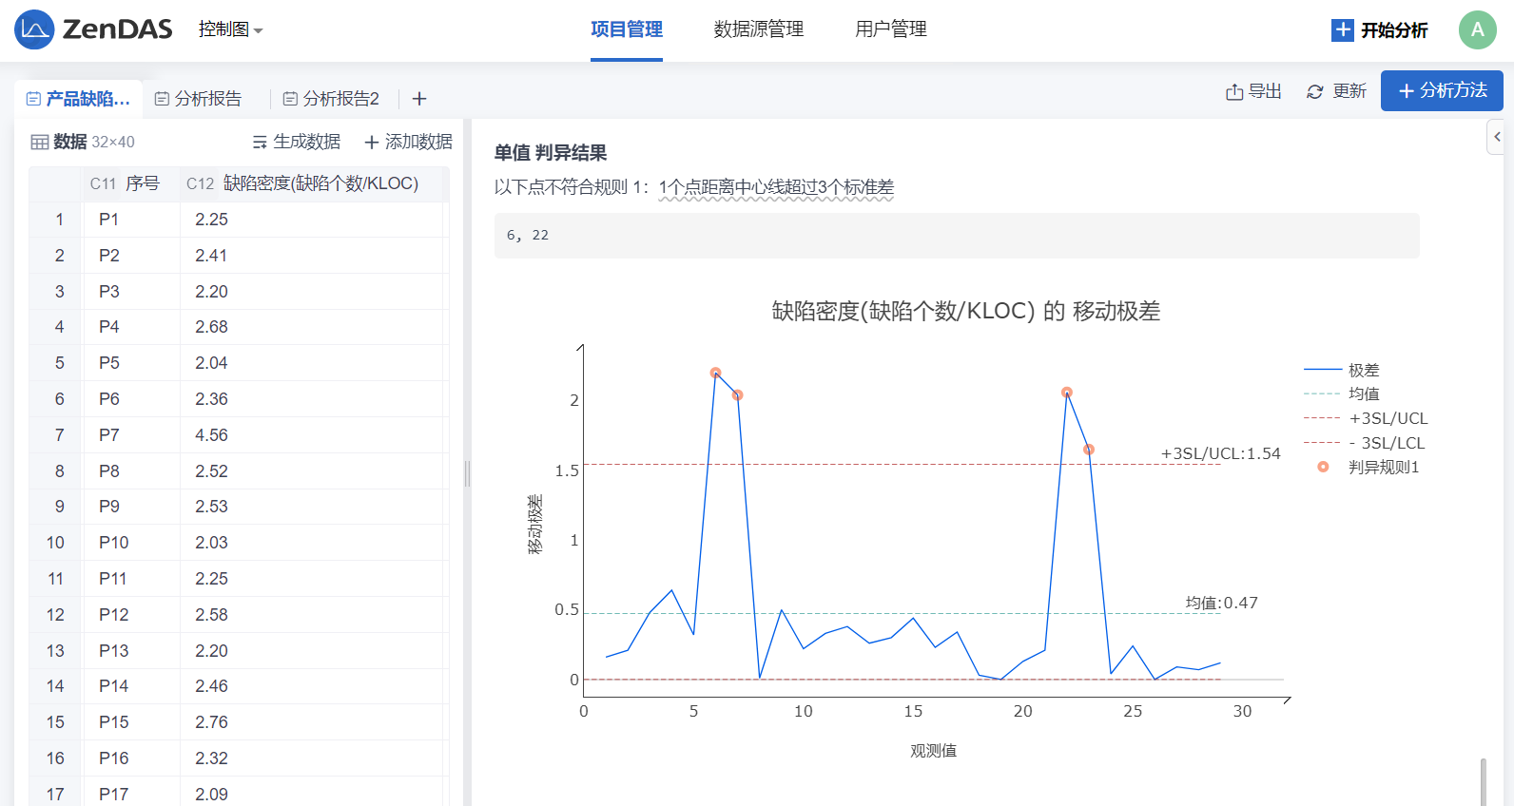Collapse the right side panel chevron
The image size is (1514, 806).
[x=1497, y=137]
